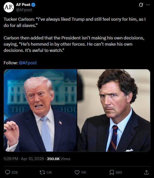Like the post with heart icon
Screen dimensions: 154x178
click(77, 172)
